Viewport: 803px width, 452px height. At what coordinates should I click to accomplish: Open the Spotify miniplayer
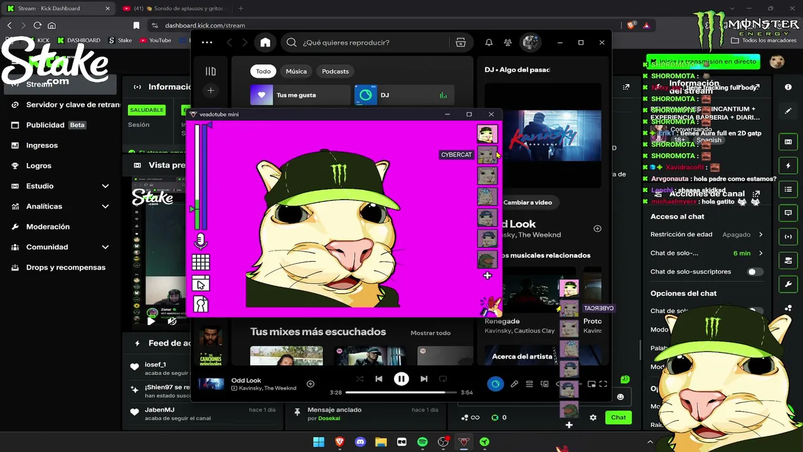point(591,384)
